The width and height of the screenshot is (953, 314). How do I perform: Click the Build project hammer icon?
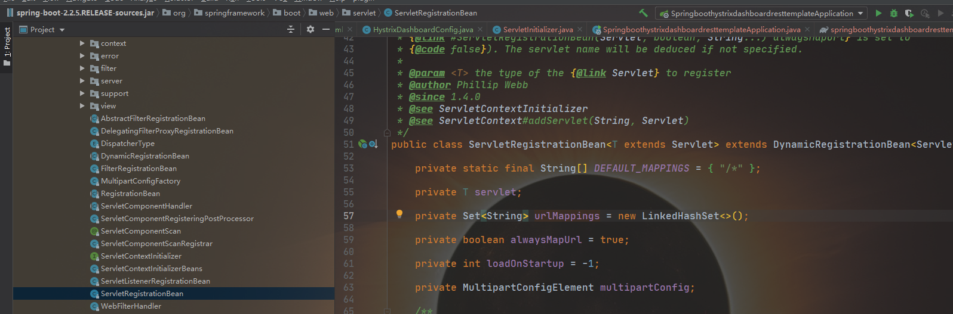tap(643, 13)
